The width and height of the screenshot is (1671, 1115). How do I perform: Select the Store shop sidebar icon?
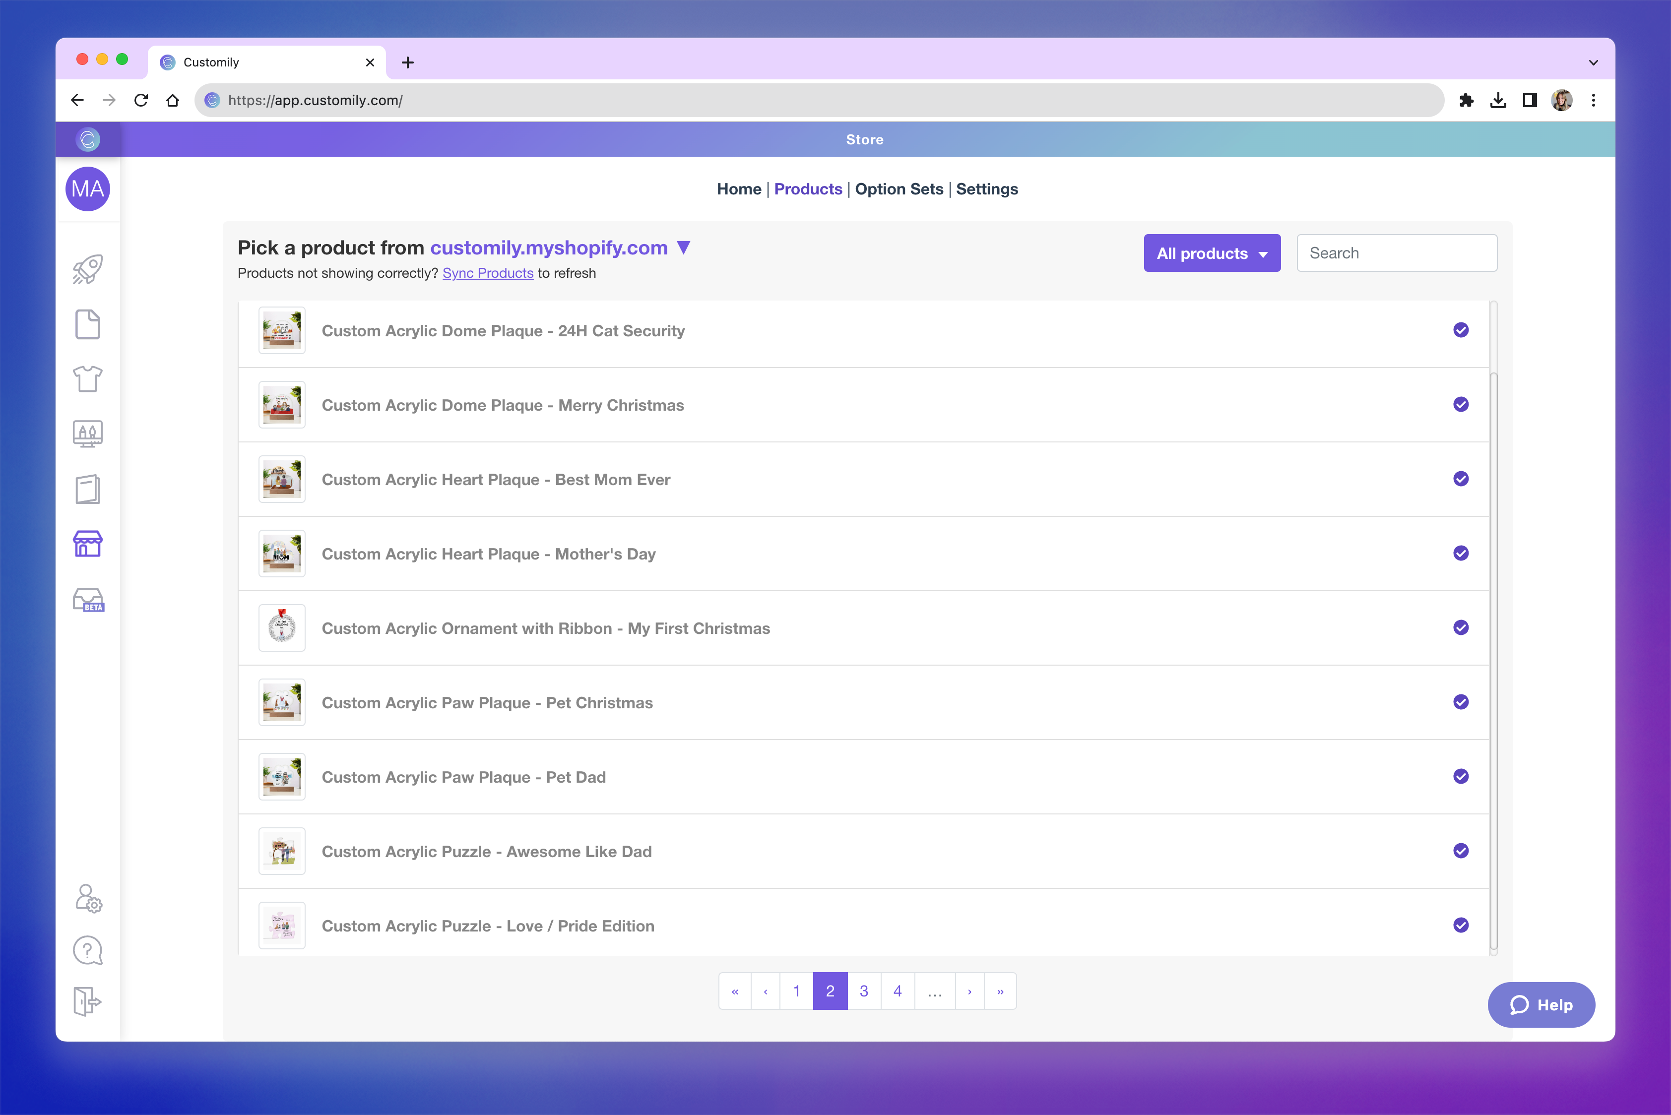coord(87,544)
